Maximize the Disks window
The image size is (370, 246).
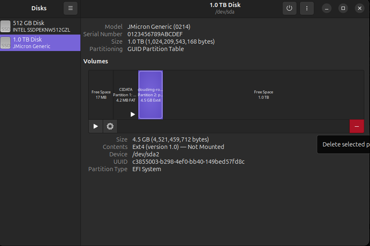pos(343,8)
